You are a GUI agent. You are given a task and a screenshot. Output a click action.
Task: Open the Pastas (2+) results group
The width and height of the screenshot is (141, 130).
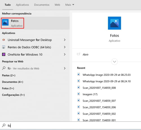tap(9, 75)
